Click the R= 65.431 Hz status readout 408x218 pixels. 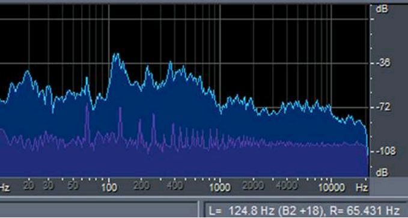tap(365, 210)
